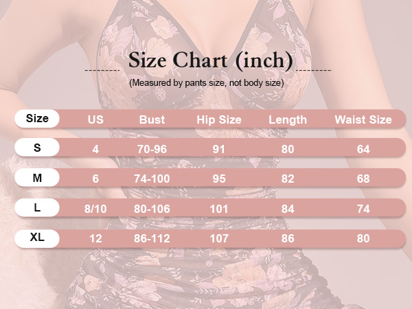The image size is (412, 309).
Task: Click length value 84 in L row
Action: 288,209
